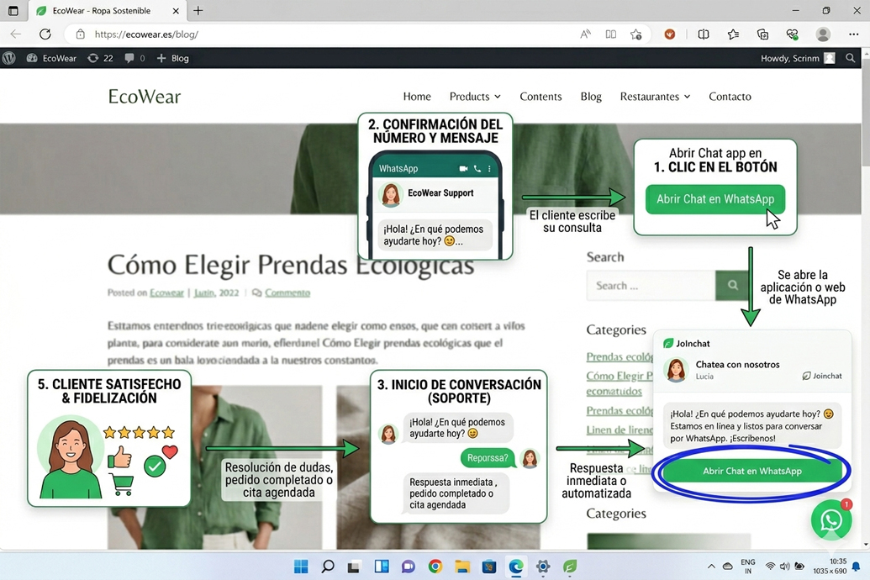Open the Windows Start button
870x580 pixels.
coord(301,567)
